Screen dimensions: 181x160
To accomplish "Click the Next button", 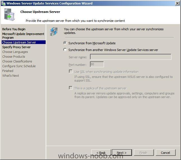I will tap(122, 153).
